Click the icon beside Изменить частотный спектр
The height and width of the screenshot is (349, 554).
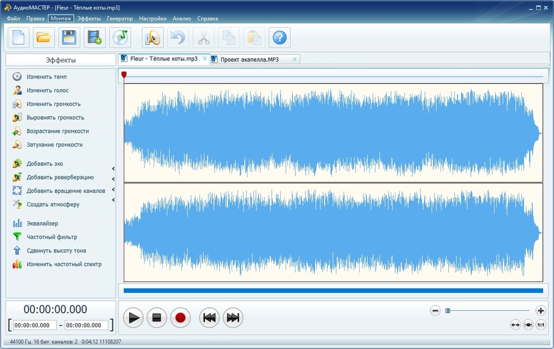coord(17,264)
